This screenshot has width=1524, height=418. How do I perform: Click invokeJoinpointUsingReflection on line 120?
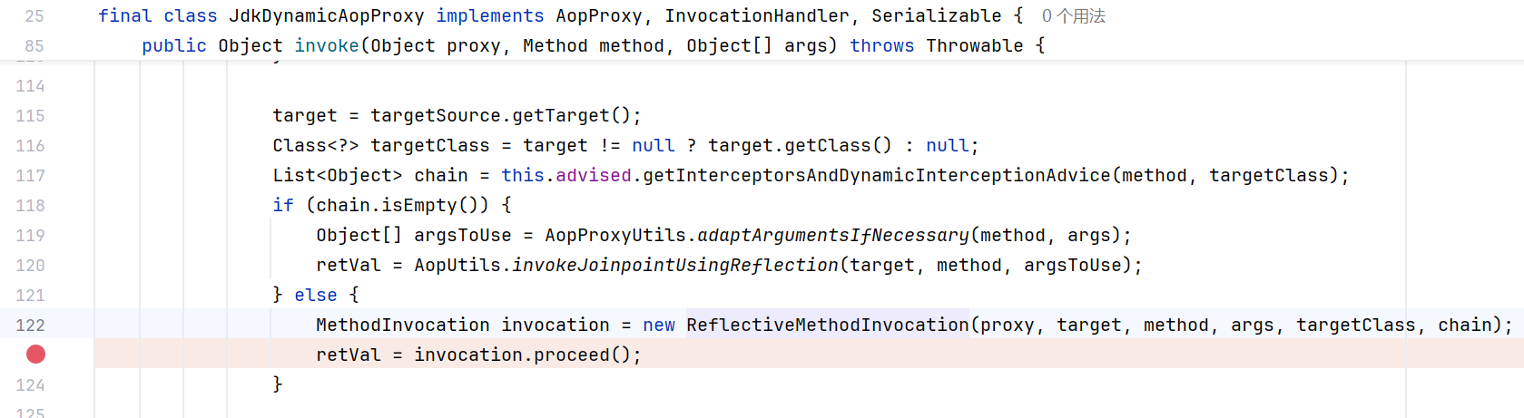pyautogui.click(x=675, y=265)
